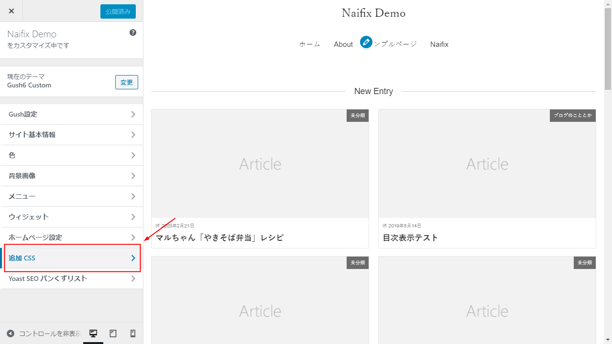Screen dimensions: 612x344
Task: Click the scrollbar up arrow
Action: click(608, 4)
